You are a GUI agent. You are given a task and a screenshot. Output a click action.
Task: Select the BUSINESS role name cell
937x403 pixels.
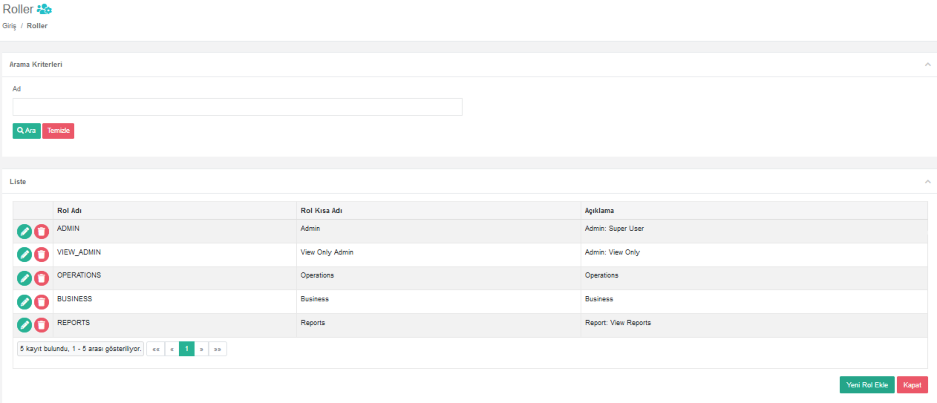click(175, 302)
